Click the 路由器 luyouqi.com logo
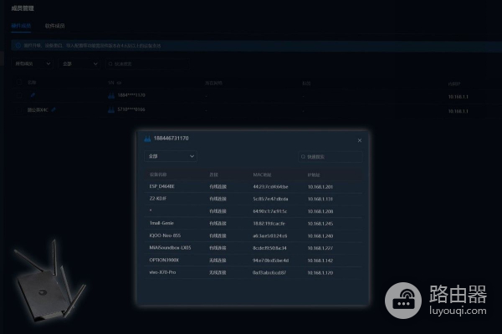 441,298
